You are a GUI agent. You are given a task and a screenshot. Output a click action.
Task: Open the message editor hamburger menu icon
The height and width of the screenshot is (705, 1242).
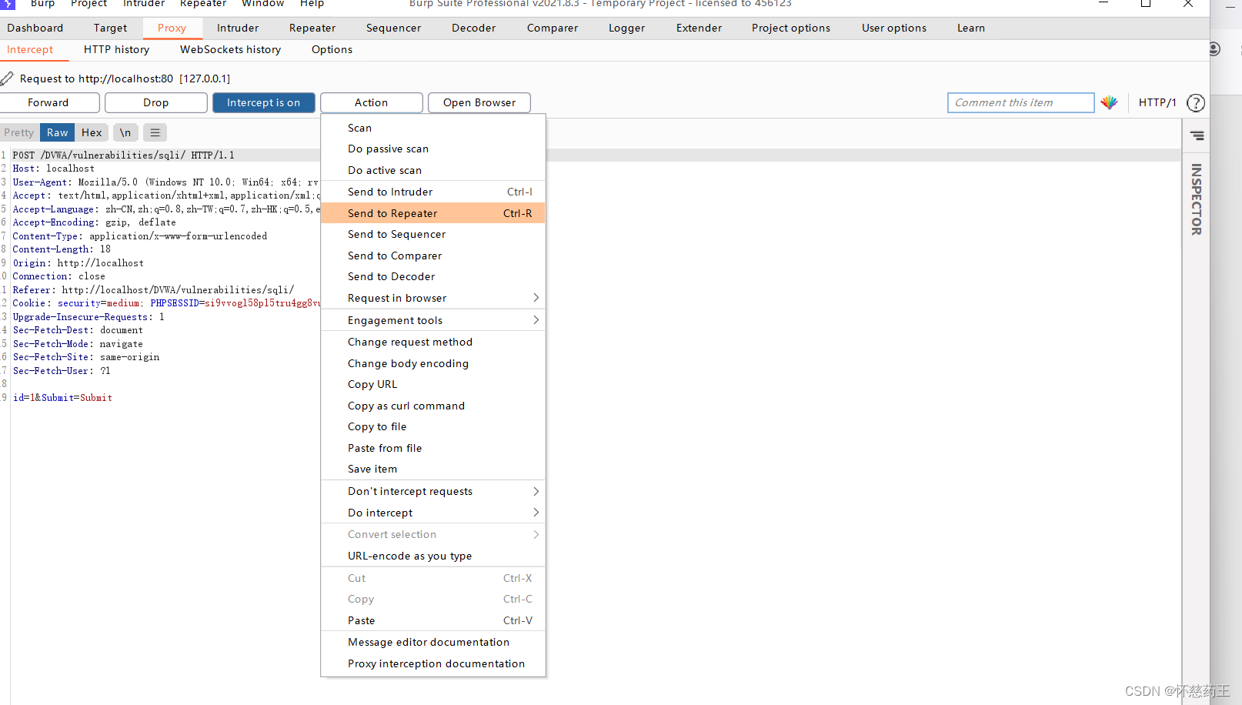pos(155,132)
